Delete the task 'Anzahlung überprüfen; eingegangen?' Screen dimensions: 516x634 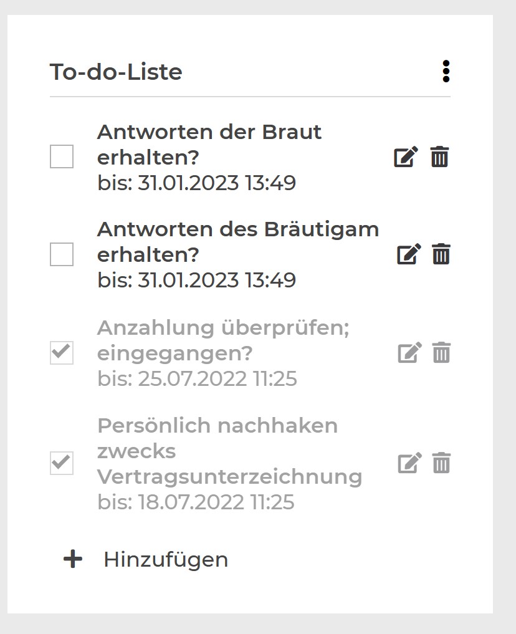tap(441, 353)
